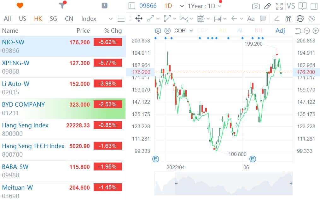
Task: Toggle visibility of all chart drawings
Action: point(312,19)
